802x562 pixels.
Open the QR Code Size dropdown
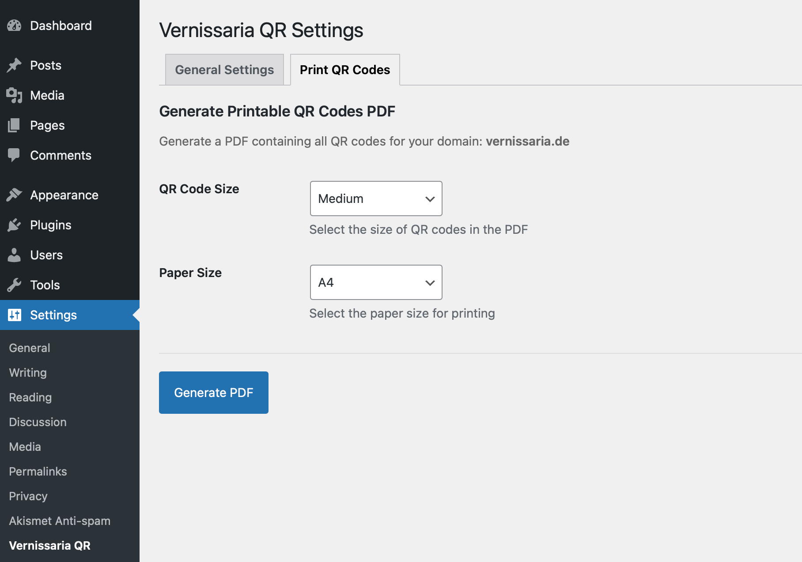click(x=376, y=199)
